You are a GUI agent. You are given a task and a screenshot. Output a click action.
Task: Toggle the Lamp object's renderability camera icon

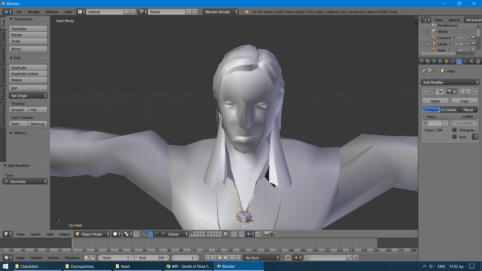[473, 44]
